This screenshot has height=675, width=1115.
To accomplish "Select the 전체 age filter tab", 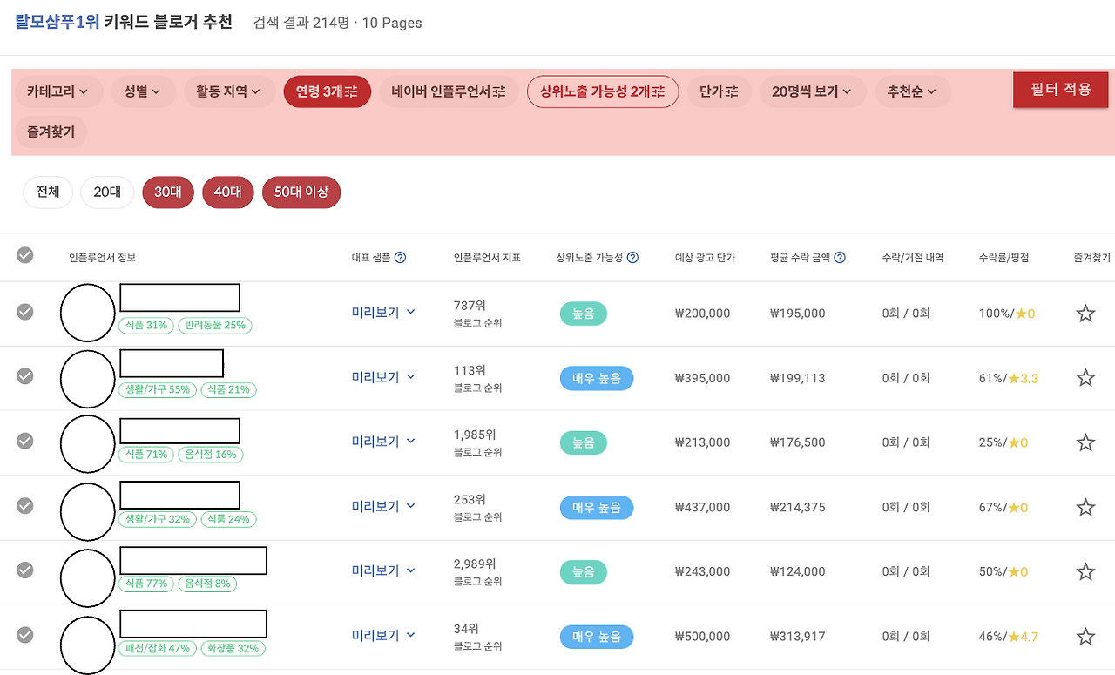I will pyautogui.click(x=47, y=192).
